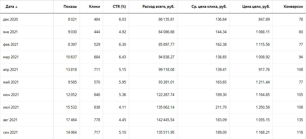Screen dimensions: 306x139
Task: Select the дек 2020 row date
Action: (x=10, y=19)
